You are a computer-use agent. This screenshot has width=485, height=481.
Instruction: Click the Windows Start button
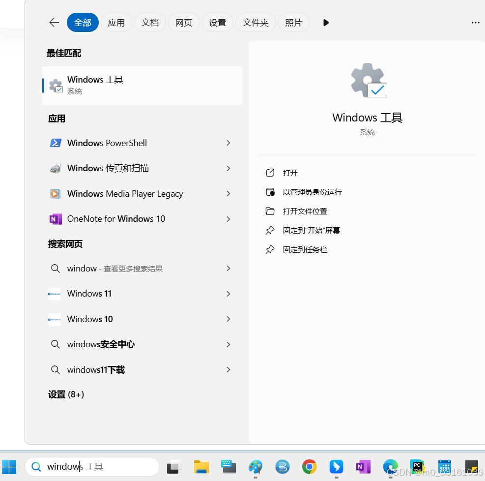click(9, 467)
